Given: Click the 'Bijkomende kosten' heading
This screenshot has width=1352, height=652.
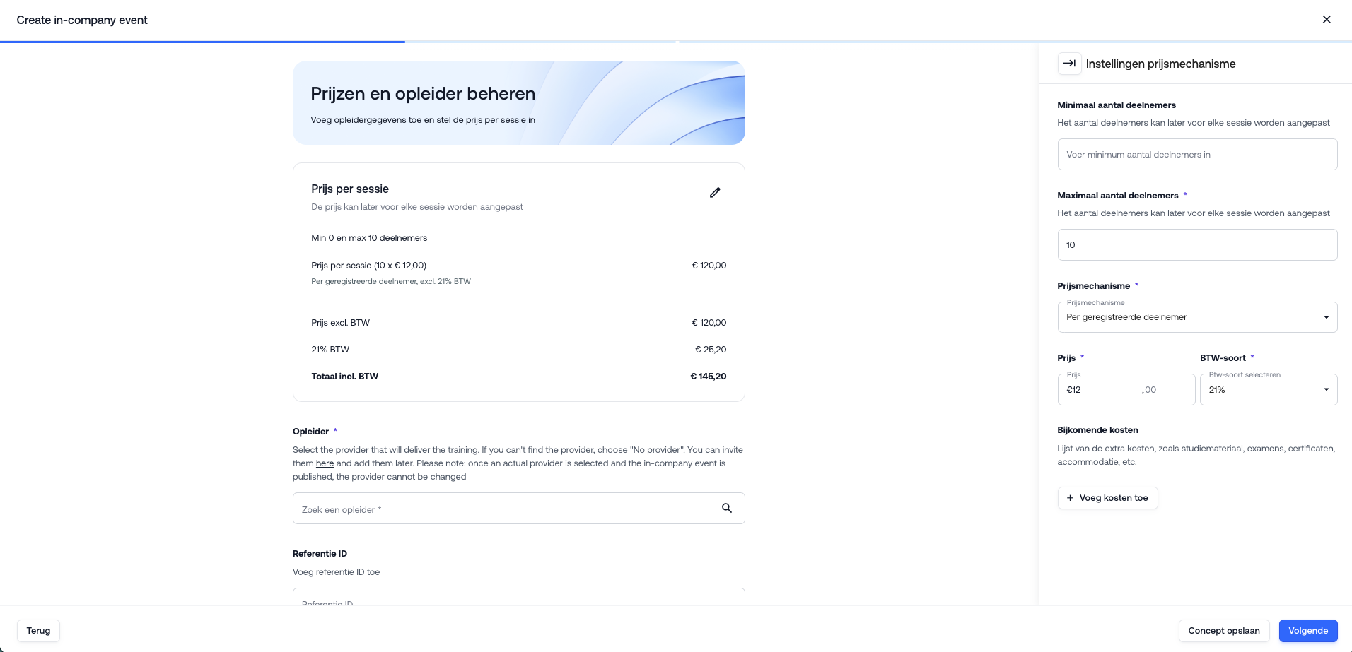Looking at the screenshot, I should pos(1097,430).
